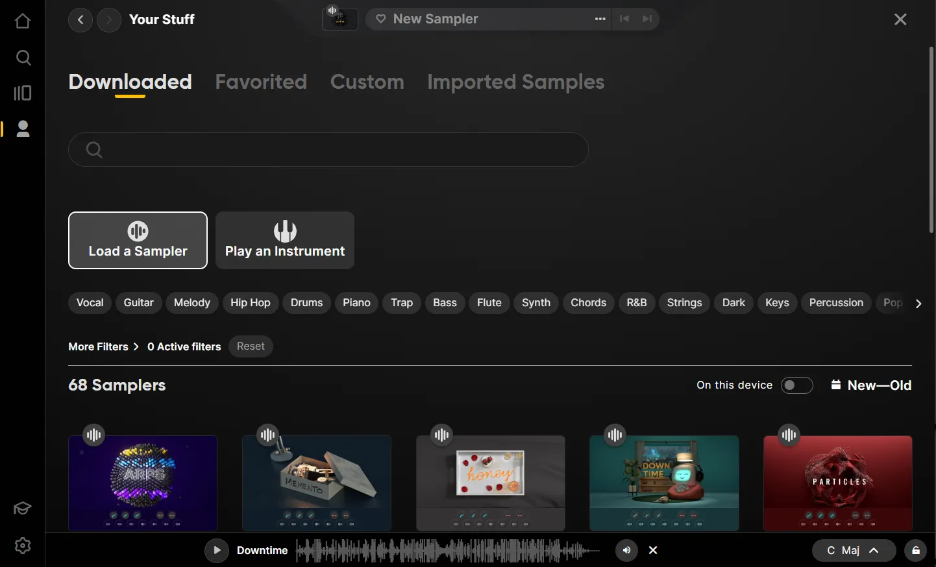Play the Downtime preview
936x567 pixels.
point(217,550)
